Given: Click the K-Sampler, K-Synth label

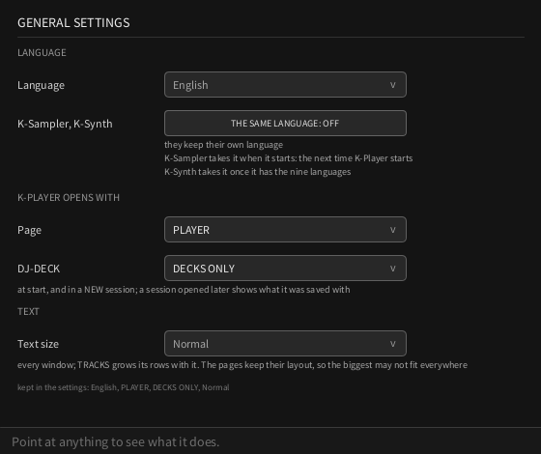Looking at the screenshot, I should (x=65, y=124).
